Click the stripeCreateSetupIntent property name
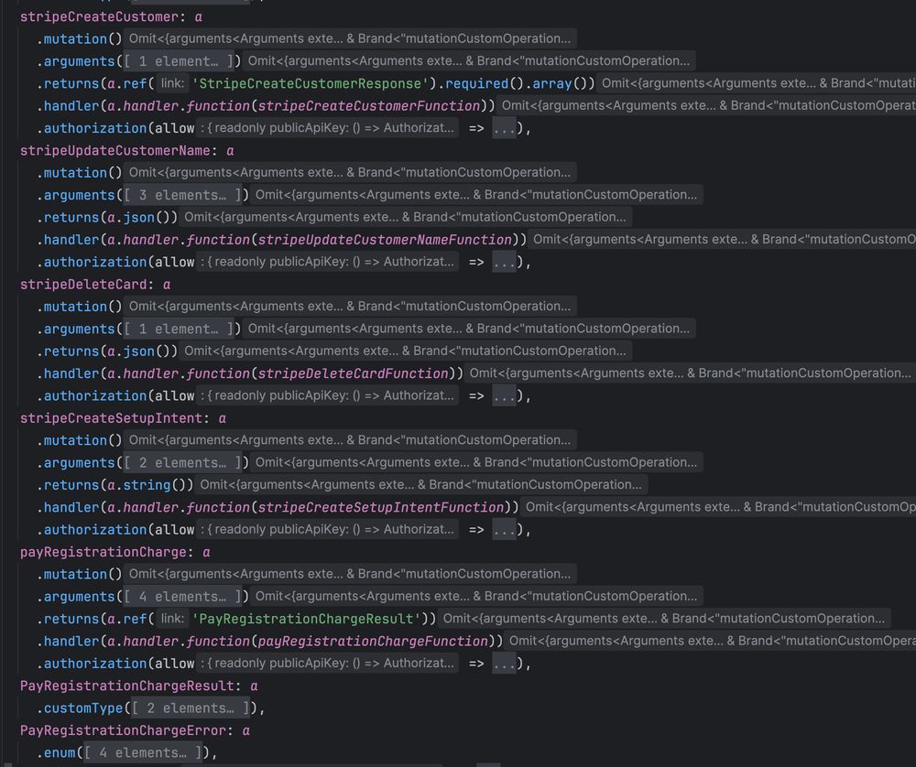The image size is (916, 767). [x=111, y=418]
